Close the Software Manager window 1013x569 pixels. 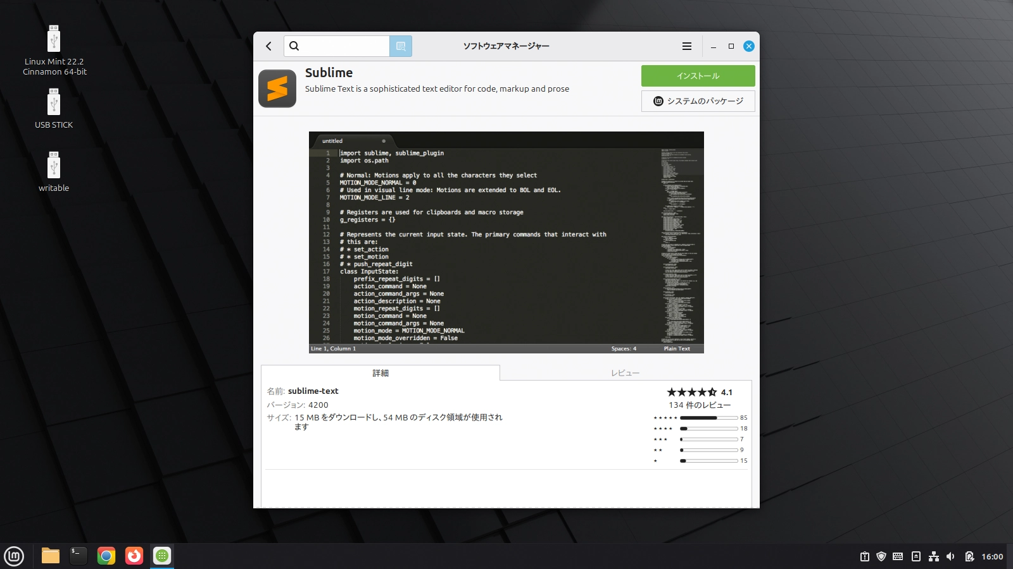click(749, 46)
